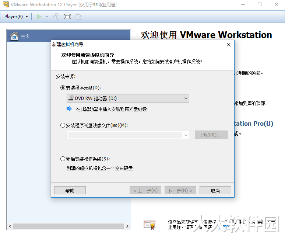Open the DVD RW 驱动器 (D:) dropdown
This screenshot has height=236, width=285.
(128, 98)
